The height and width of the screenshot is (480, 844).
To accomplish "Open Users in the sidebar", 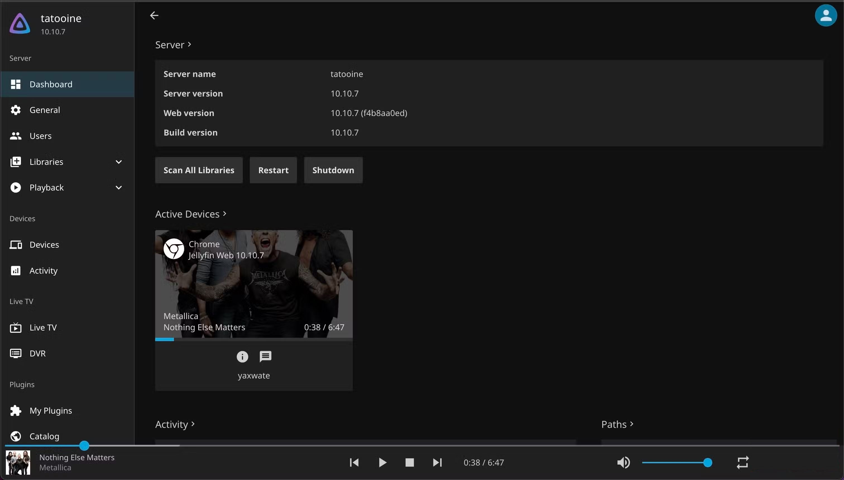I will click(x=40, y=136).
